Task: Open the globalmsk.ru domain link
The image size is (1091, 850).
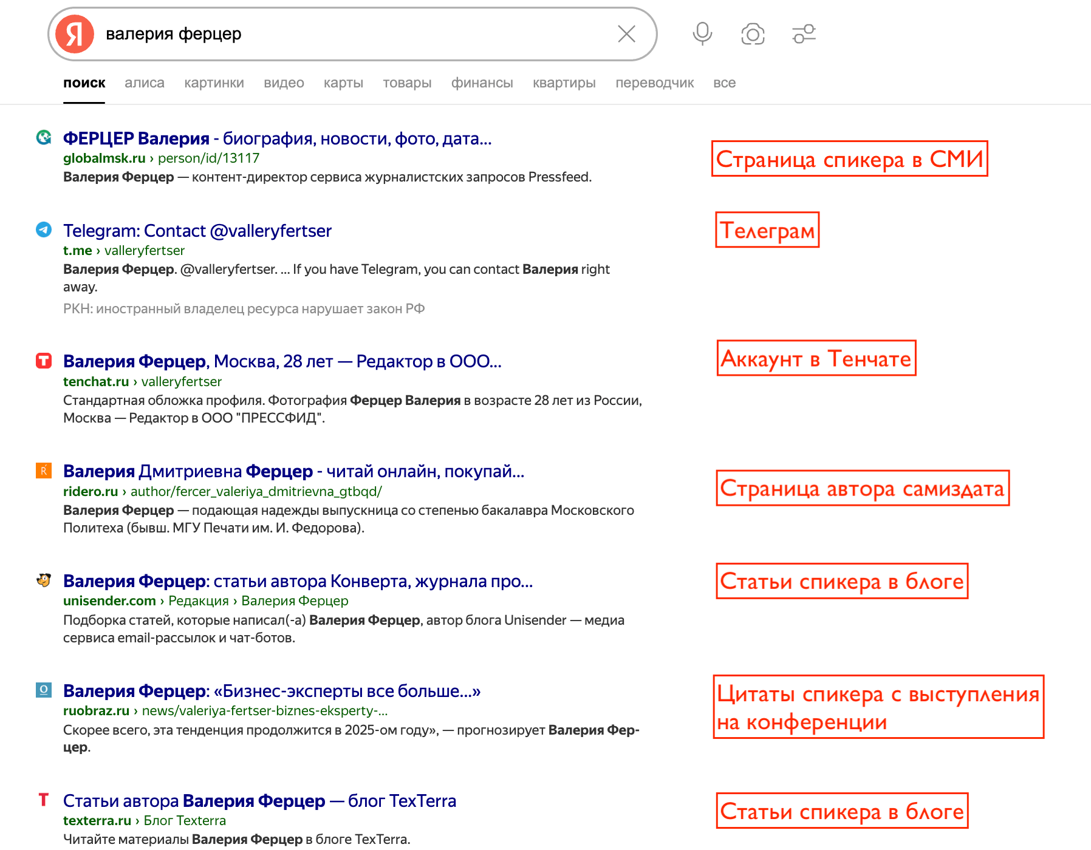Action: [104, 158]
